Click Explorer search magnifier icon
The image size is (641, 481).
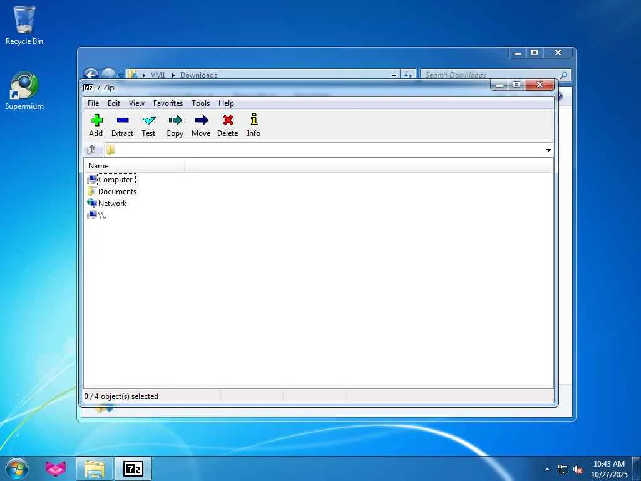563,75
